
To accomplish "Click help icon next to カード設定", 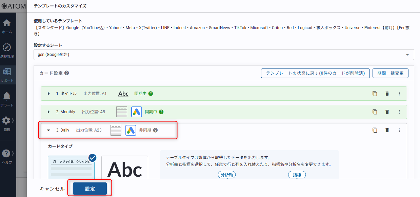I will [x=67, y=73].
